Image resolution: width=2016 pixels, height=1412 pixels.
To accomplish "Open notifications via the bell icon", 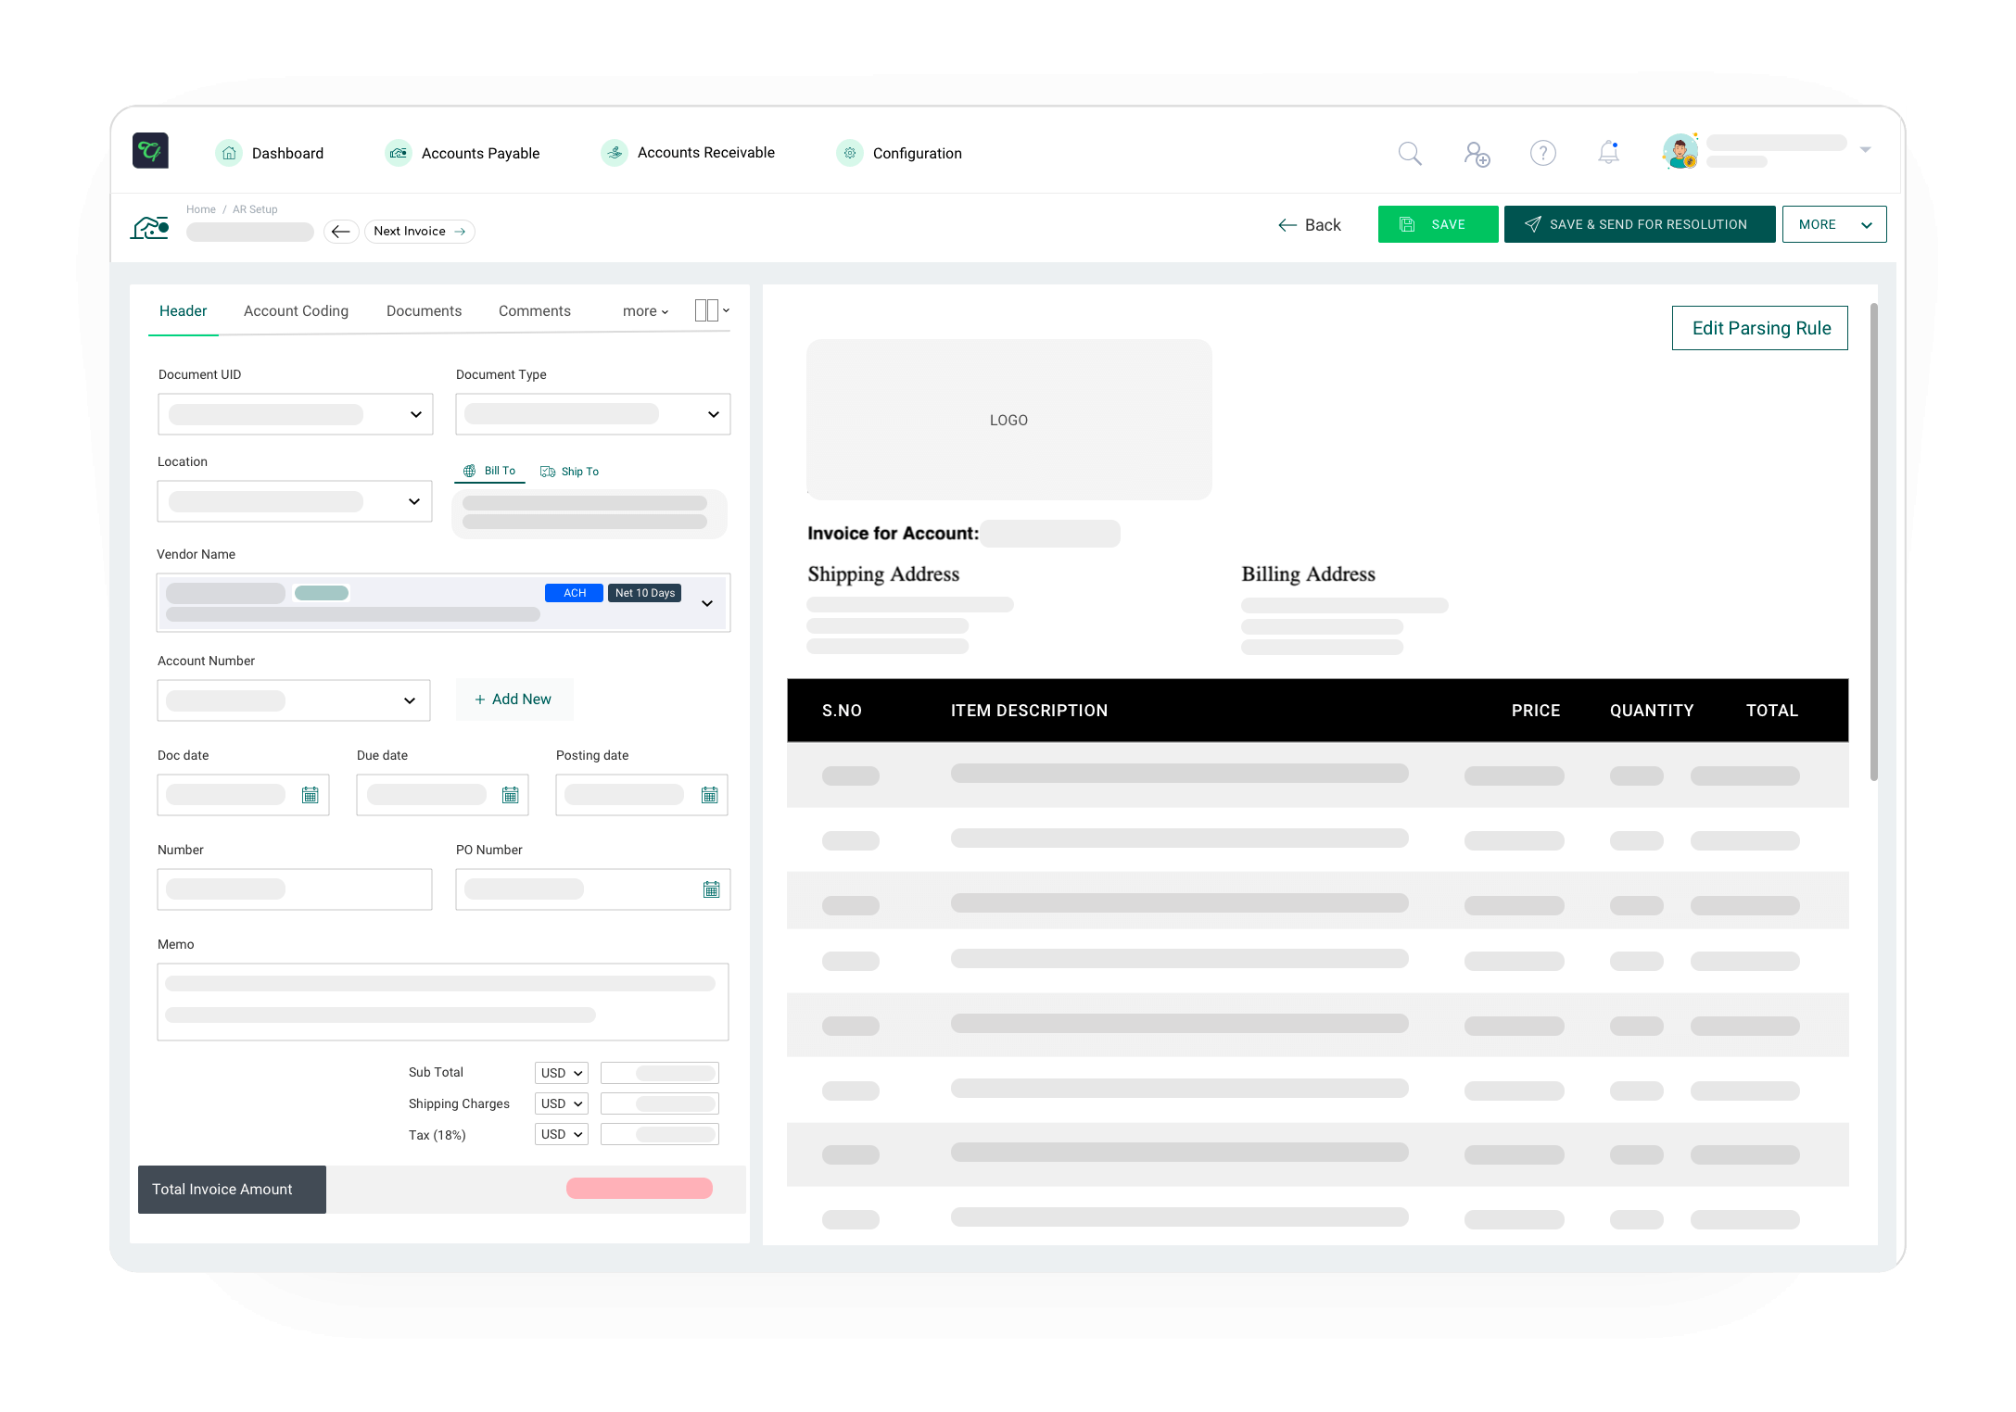I will tap(1609, 153).
